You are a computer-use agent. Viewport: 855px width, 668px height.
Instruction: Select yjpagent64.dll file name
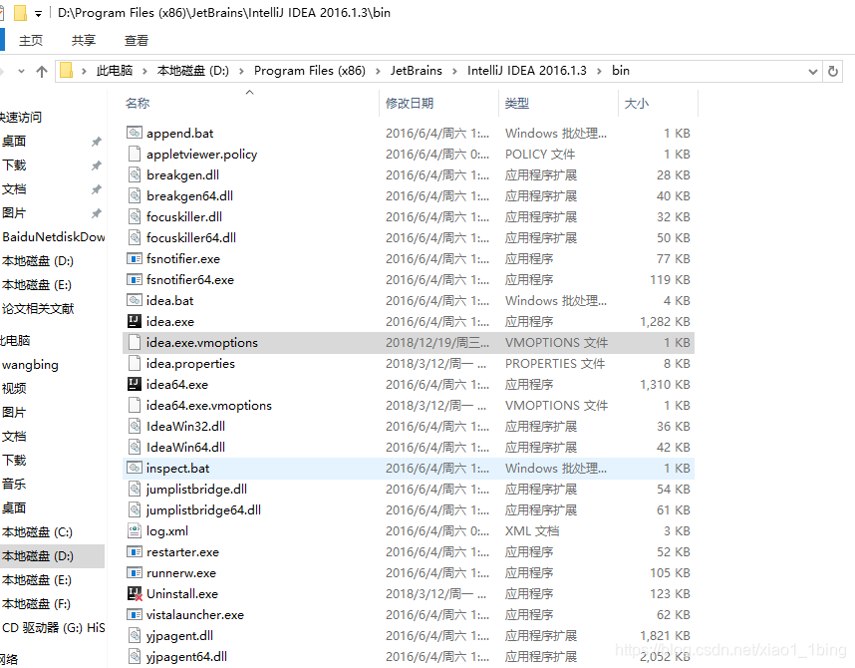[186, 657]
